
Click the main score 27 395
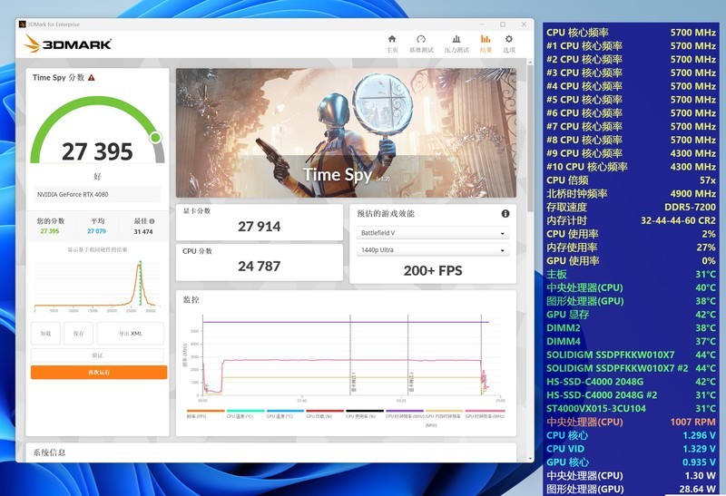[x=97, y=151]
